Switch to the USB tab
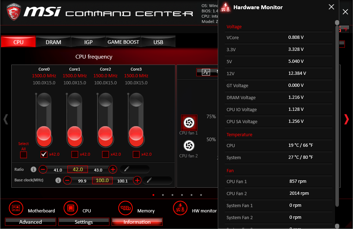The image size is (353, 229). [158, 42]
